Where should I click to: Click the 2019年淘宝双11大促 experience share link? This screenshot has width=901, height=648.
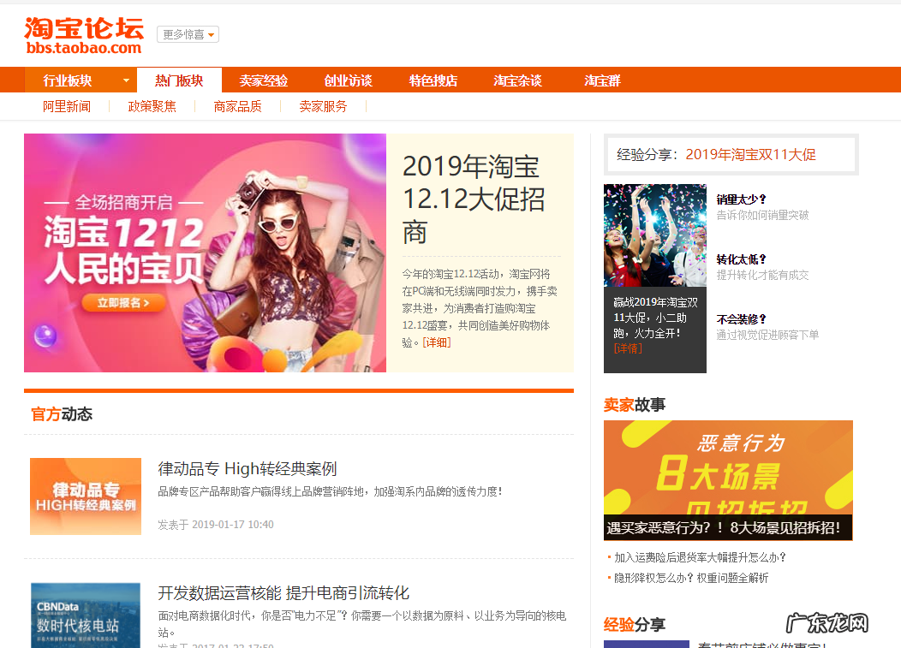pos(750,154)
